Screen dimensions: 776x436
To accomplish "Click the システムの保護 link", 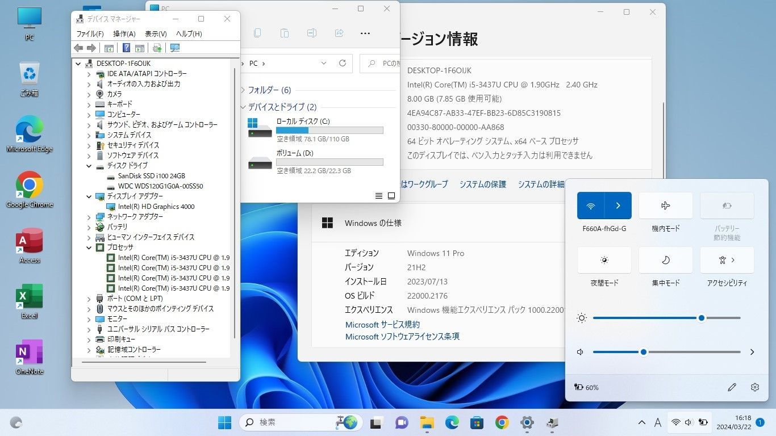I will coord(483,184).
